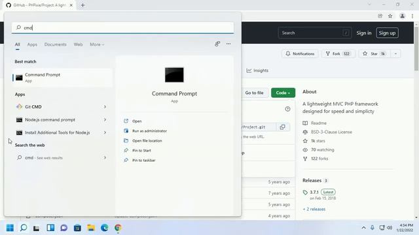This screenshot has height=235, width=419.
Task: Click Open in Command Prompt actions
Action: (x=137, y=121)
